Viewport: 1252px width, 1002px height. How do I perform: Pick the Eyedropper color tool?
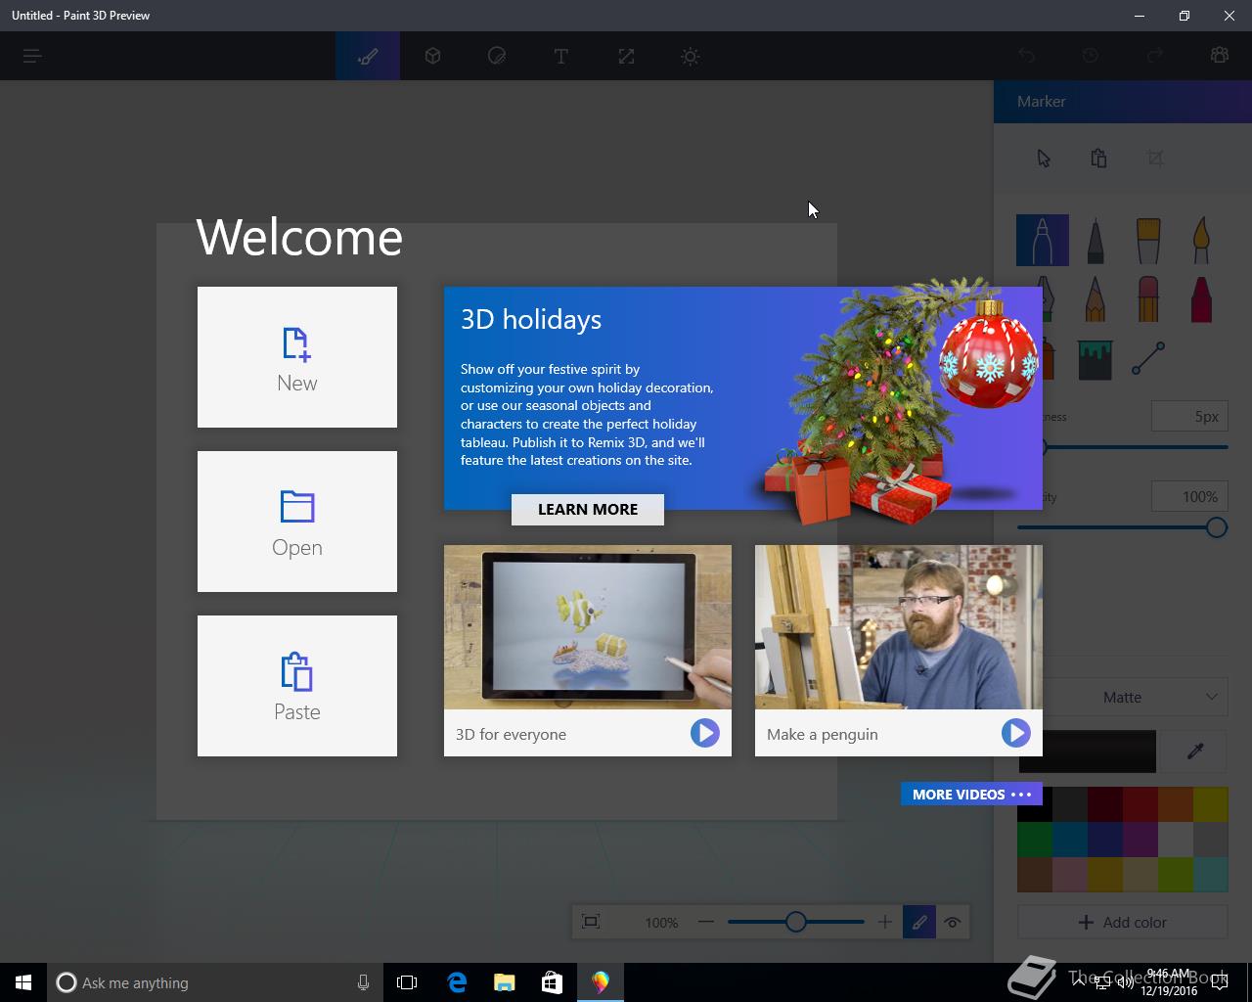(1194, 751)
